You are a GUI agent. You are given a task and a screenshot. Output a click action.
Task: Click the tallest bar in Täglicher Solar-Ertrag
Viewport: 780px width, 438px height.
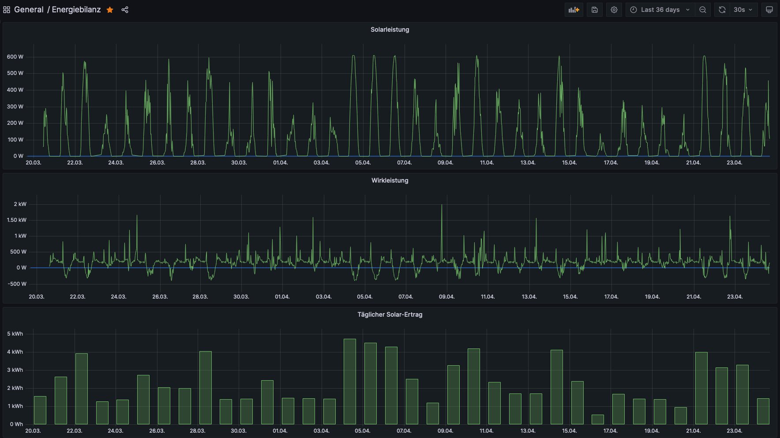[x=349, y=382]
